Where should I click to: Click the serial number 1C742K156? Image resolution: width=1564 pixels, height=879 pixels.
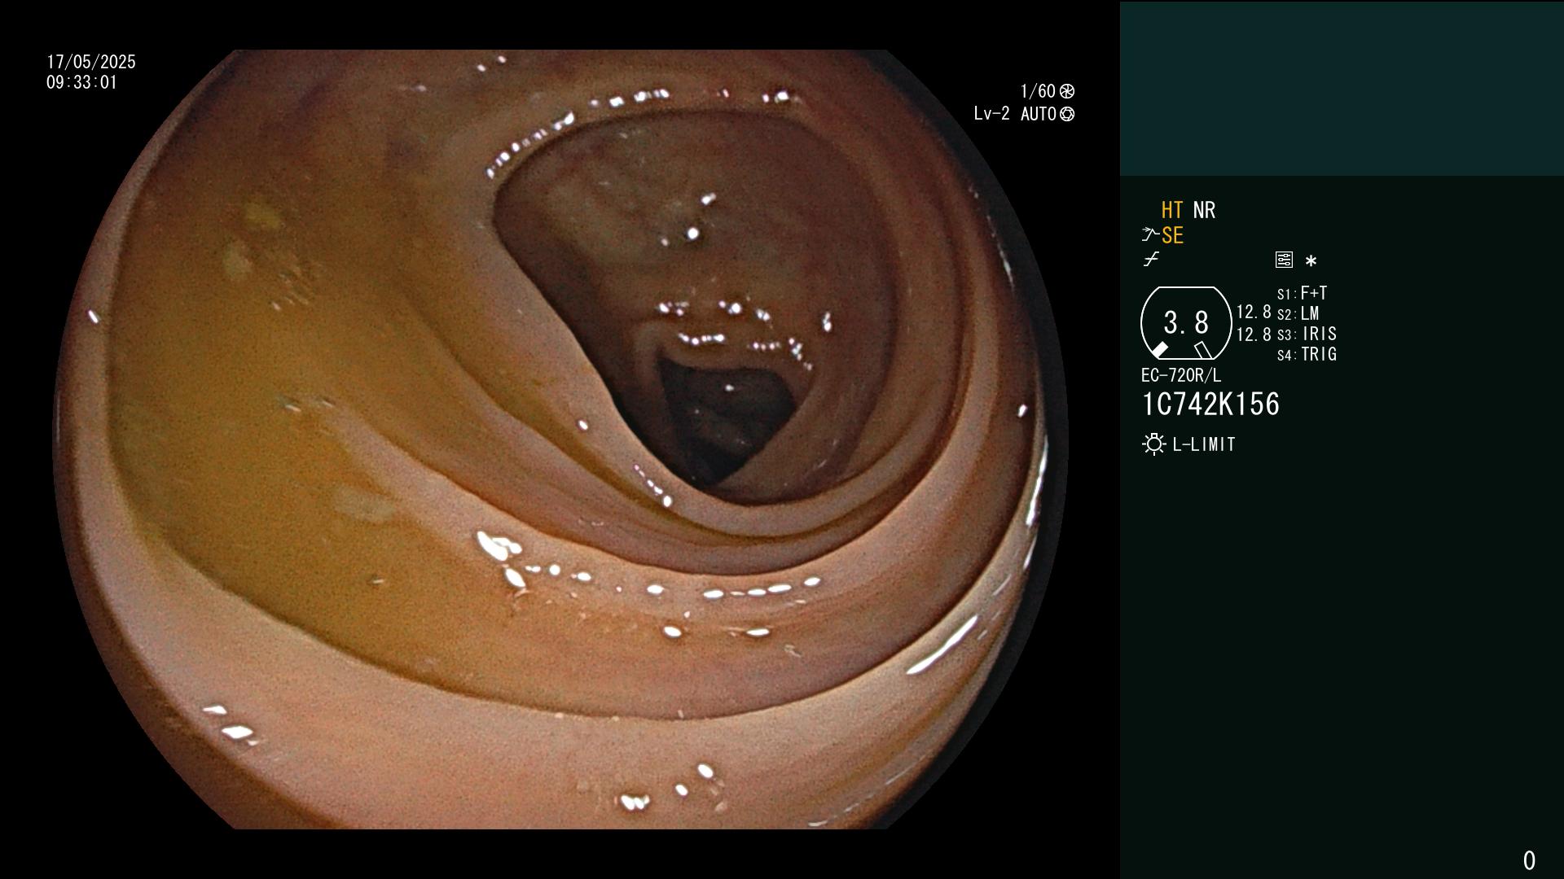[1210, 405]
